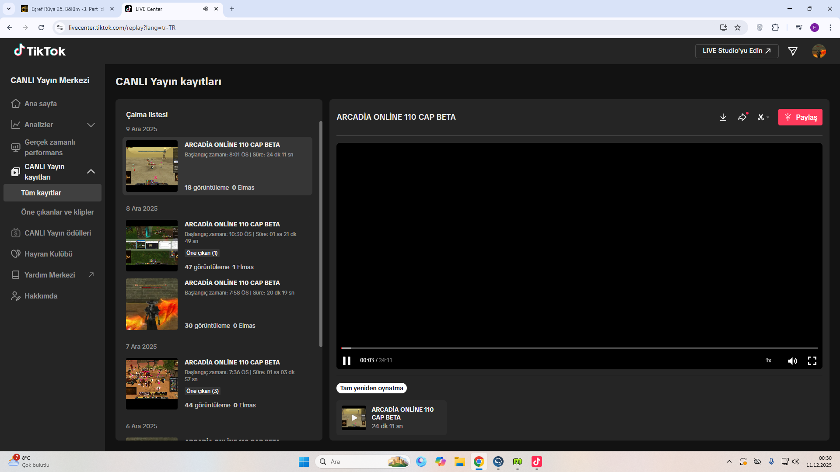Click the Çalma listesi heading
This screenshot has width=840, height=472.
(x=147, y=115)
